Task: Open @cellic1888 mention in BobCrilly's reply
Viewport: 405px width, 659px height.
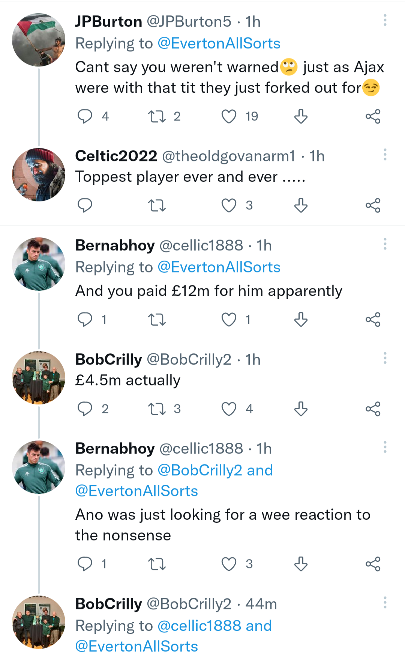Action: click(x=199, y=626)
